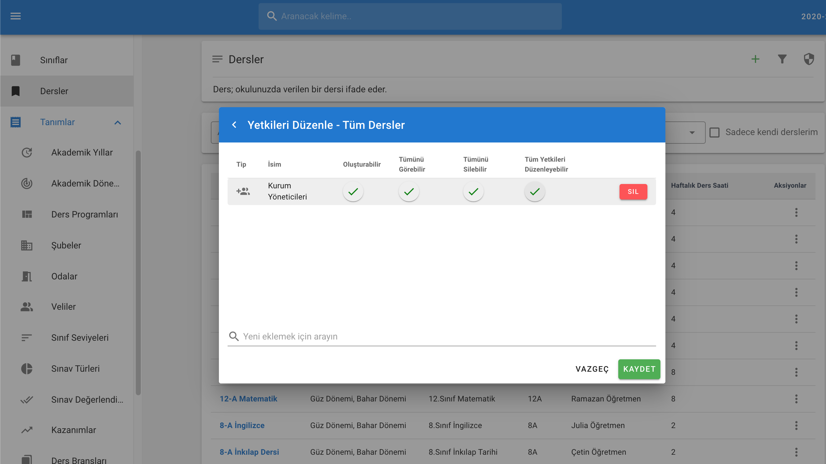
Task: Toggle Tüm Yetkileri Düzenleyebilir for Kurum Yöneticileri
Action: click(x=535, y=192)
